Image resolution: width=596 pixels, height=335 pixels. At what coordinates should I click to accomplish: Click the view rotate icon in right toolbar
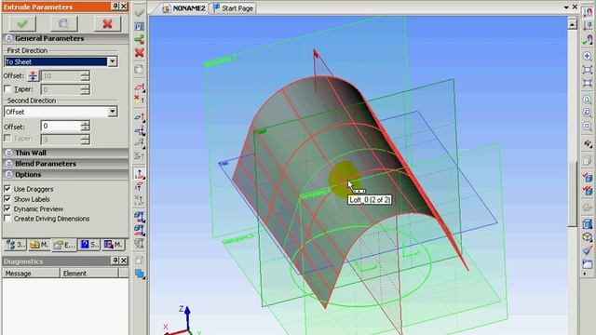[588, 144]
